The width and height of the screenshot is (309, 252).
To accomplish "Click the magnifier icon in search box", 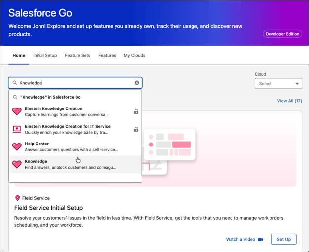I will point(15,83).
